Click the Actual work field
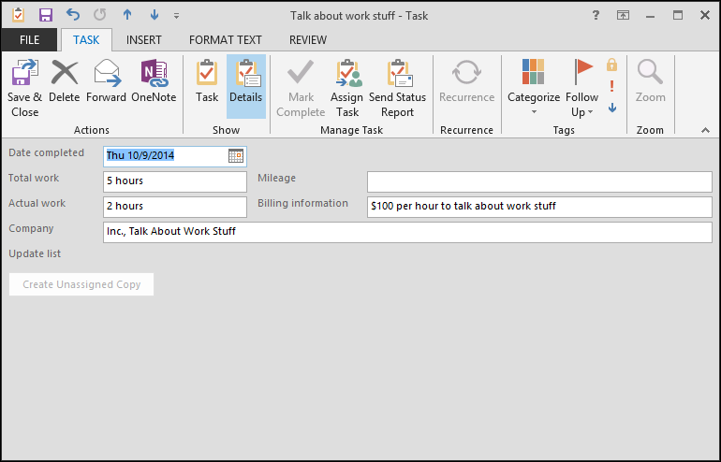 coord(175,207)
